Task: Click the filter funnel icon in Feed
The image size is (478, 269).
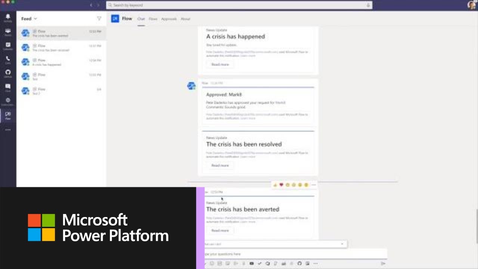Action: coord(99,18)
